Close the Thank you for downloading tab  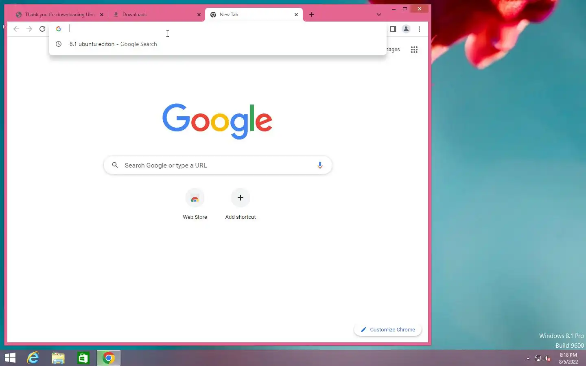tap(102, 15)
